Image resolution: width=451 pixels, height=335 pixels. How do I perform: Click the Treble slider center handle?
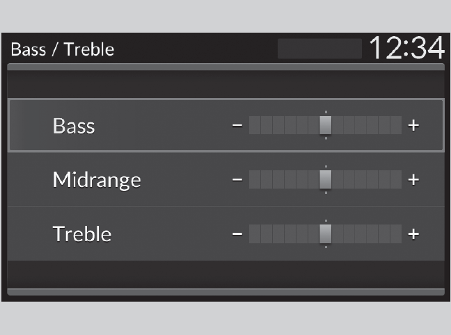pos(326,234)
